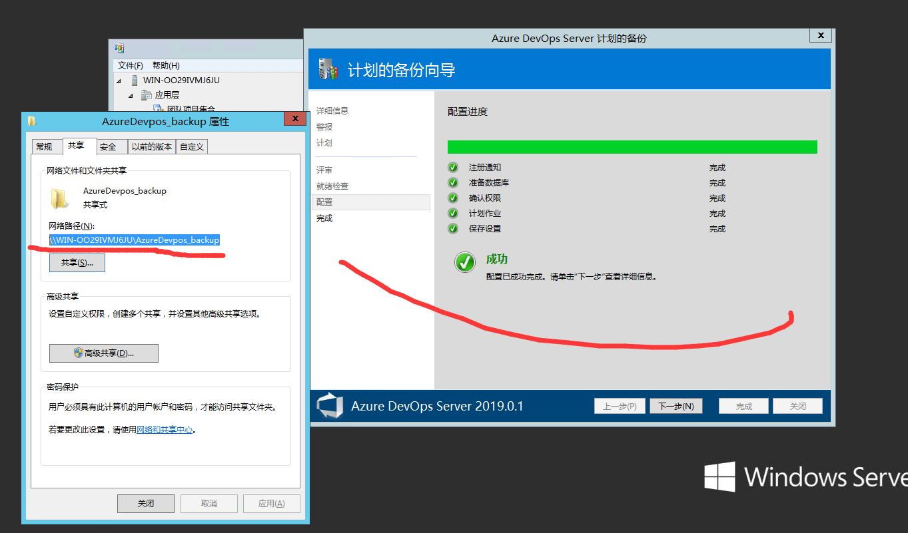
Task: Switch to the 安全 tab
Action: (108, 146)
